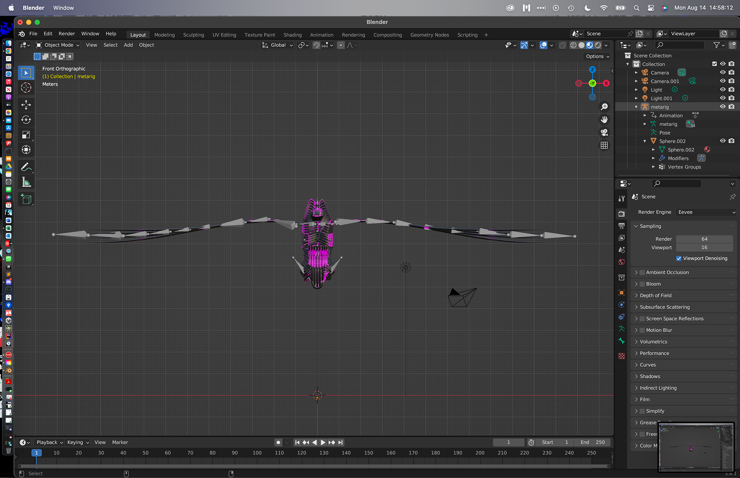Open viewport Add menu
The width and height of the screenshot is (740, 478).
(128, 45)
